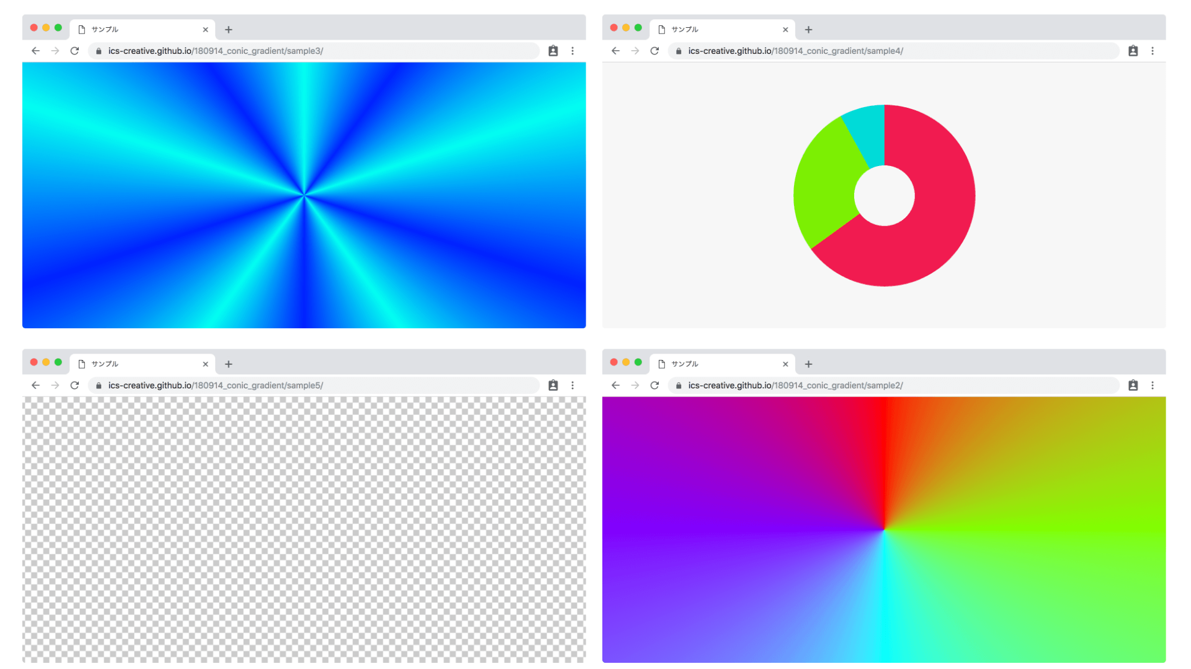Select the サンプル tab in sample5 window
The width and height of the screenshot is (1191, 669).
point(133,364)
